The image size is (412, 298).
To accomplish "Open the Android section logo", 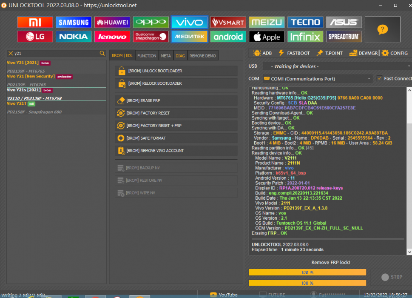I will coord(228,37).
